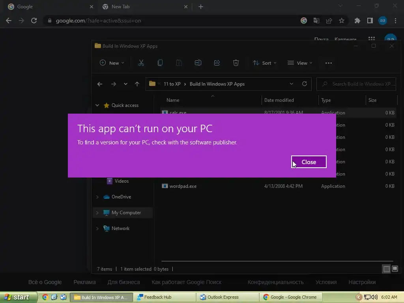
Task: Select Network in the navigation pane
Action: pyautogui.click(x=120, y=228)
